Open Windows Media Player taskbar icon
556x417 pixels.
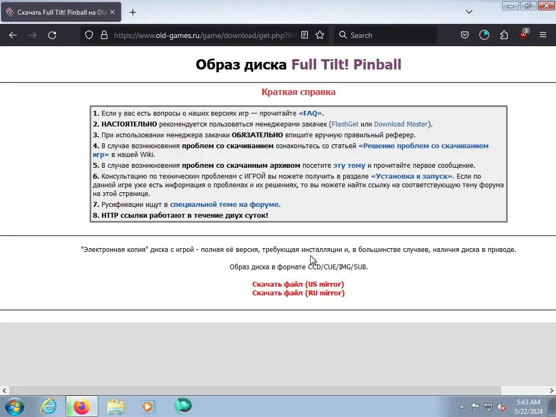coord(148,406)
